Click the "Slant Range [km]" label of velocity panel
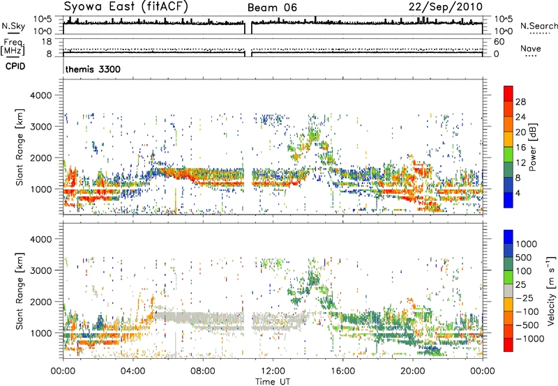 point(20,291)
